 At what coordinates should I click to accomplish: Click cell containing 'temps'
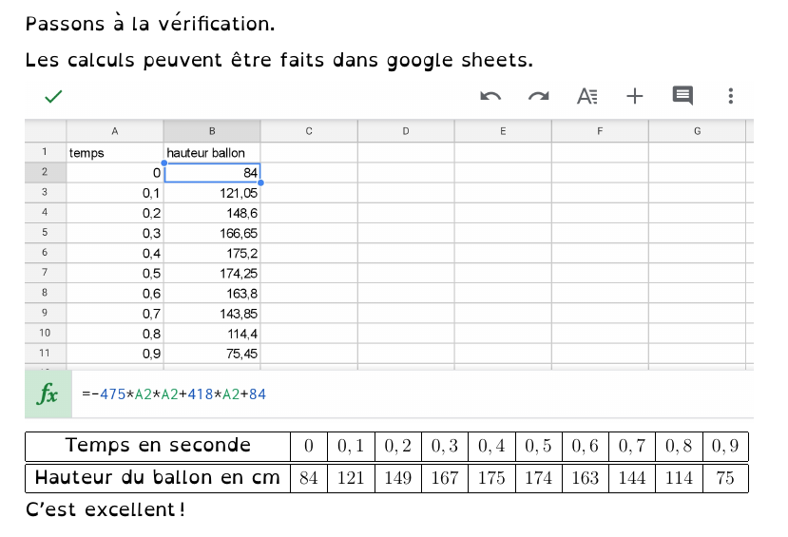115,152
